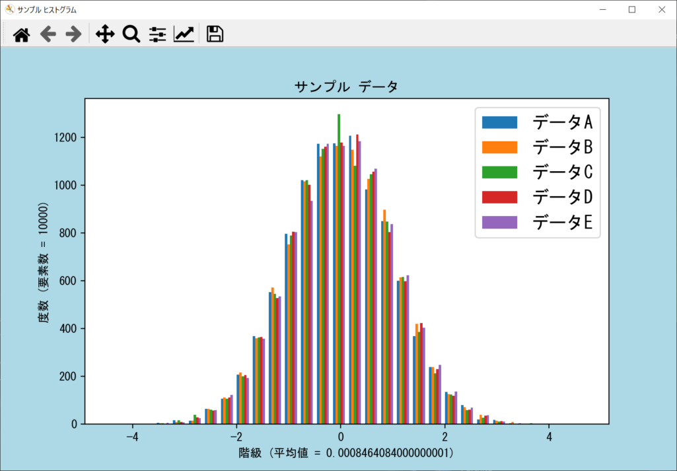The width and height of the screenshot is (677, 471).
Task: Click the y-axis tick label 1000
Action: (x=65, y=186)
